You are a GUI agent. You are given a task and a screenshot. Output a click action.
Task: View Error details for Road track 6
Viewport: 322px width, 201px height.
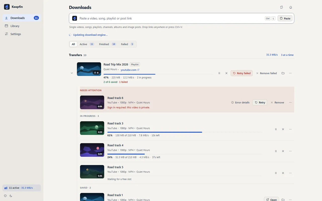(x=240, y=103)
